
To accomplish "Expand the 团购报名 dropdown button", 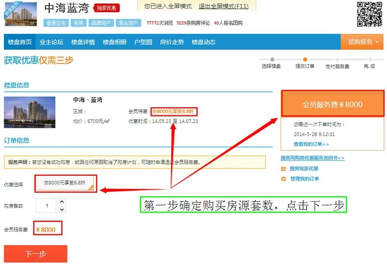I will pos(362,42).
